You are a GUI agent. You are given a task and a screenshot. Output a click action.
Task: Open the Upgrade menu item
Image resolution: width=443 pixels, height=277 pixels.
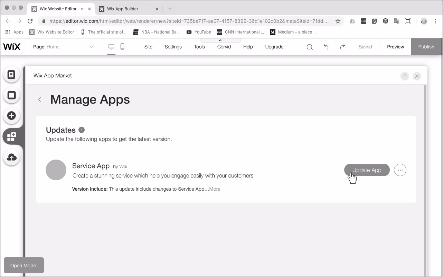pos(274,47)
